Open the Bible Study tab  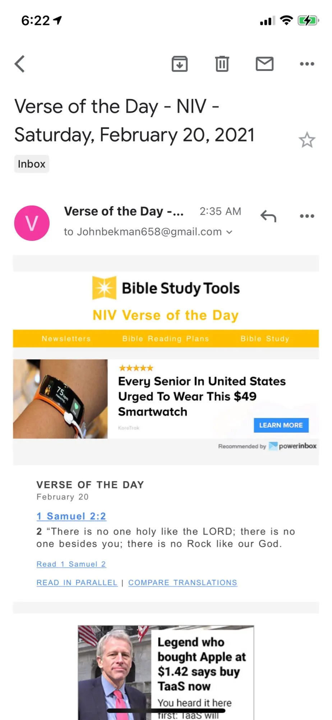click(x=265, y=339)
